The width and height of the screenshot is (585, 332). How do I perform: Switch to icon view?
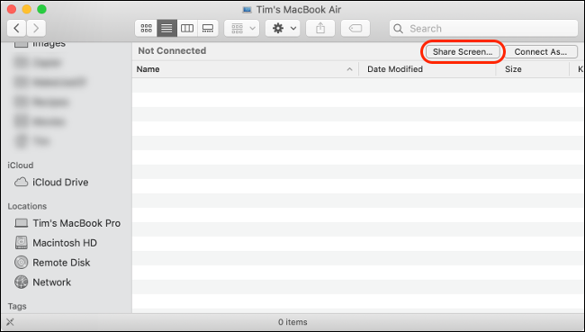click(x=146, y=29)
